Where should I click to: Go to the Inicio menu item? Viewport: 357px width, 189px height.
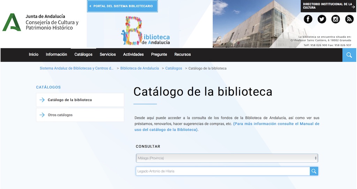pyautogui.click(x=33, y=54)
